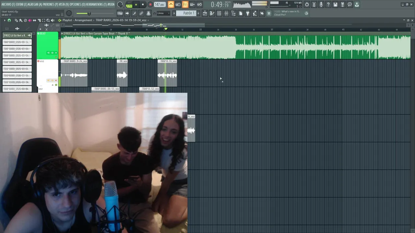Image resolution: width=415 pixels, height=233 pixels.
Task: Click the 0:49:19 time display
Action: 219,5
